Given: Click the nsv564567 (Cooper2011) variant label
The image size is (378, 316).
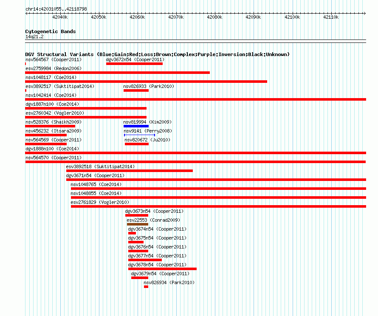Looking at the screenshot, I should (x=54, y=59).
